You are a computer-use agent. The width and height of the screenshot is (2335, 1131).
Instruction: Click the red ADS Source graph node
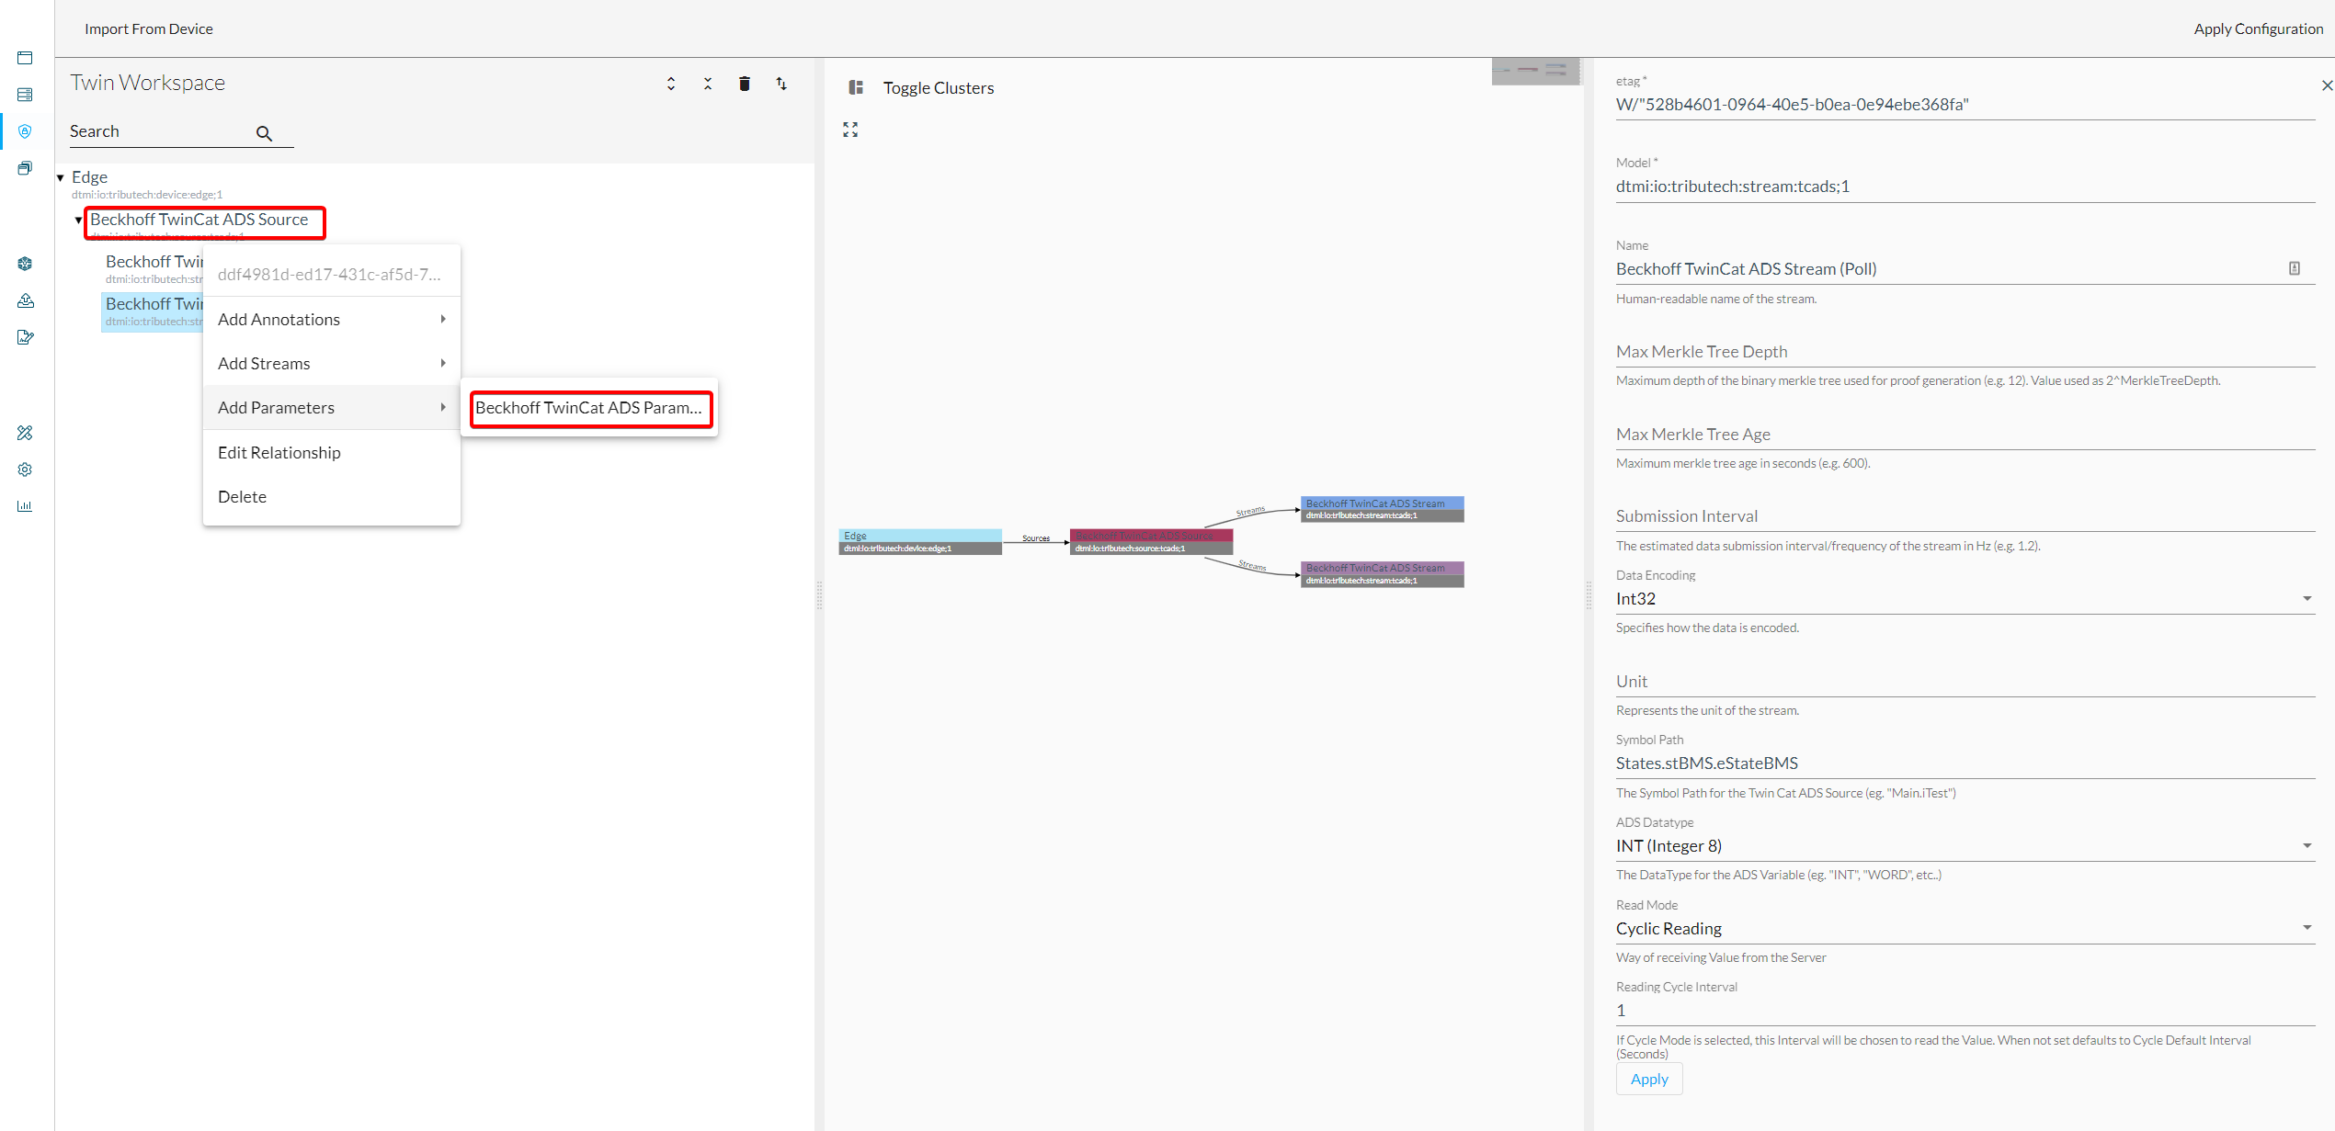[x=1151, y=541]
